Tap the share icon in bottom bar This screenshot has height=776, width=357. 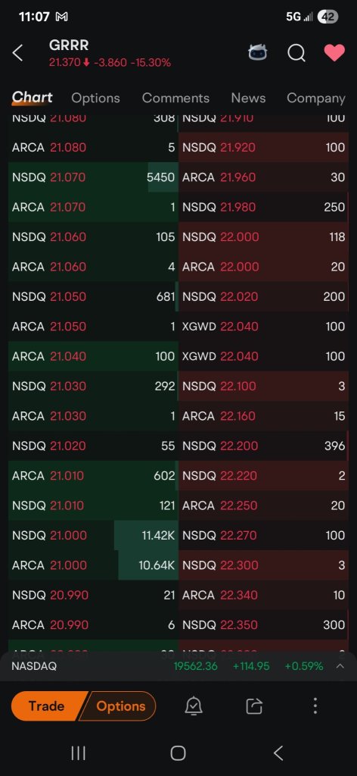[x=254, y=706]
